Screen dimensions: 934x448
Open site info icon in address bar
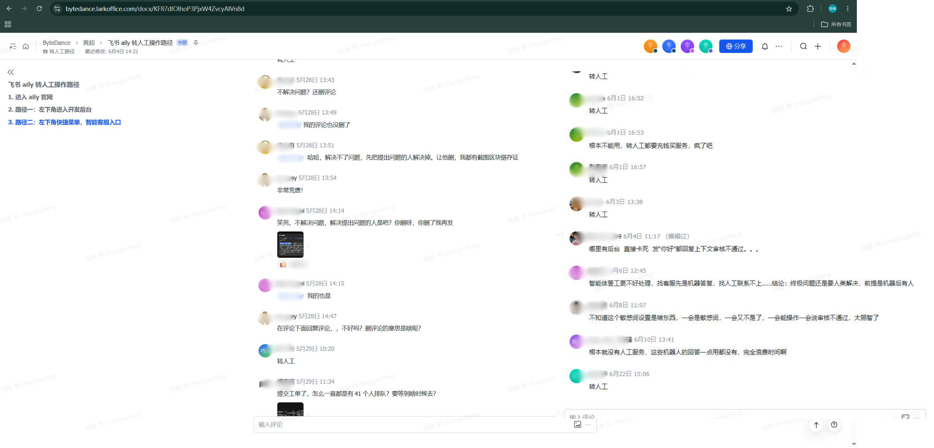click(57, 9)
